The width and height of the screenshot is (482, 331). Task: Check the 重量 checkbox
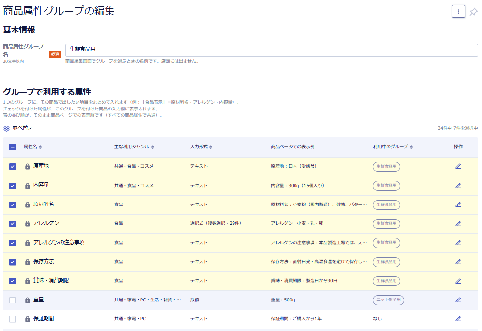pyautogui.click(x=12, y=300)
